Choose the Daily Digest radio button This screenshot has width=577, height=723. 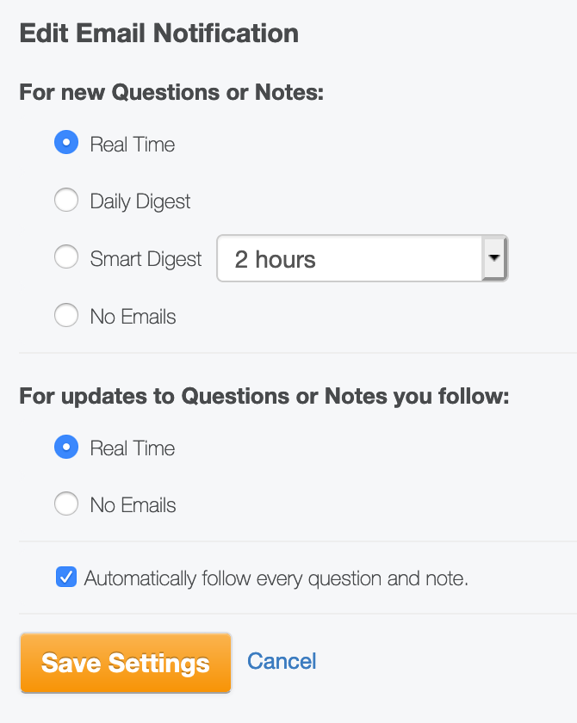point(66,201)
